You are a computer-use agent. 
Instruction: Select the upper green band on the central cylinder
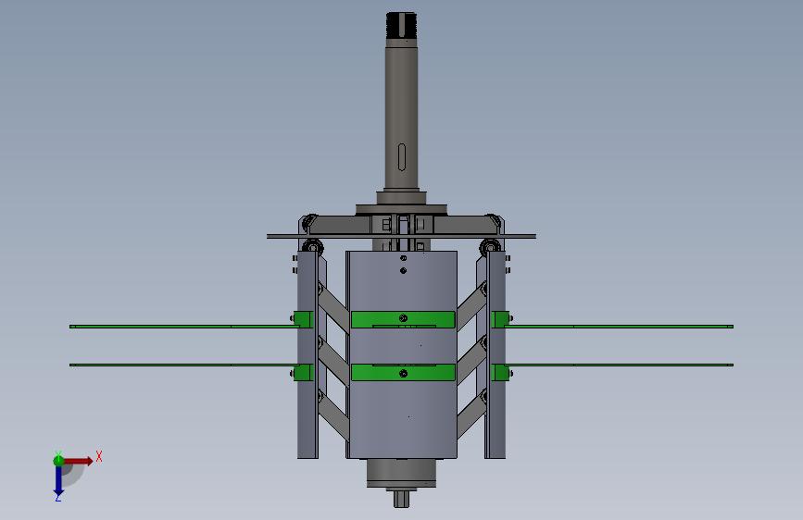[x=403, y=319]
